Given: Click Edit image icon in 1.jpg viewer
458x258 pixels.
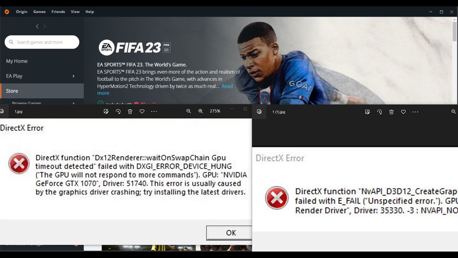Looking at the screenshot, I should click(106, 111).
